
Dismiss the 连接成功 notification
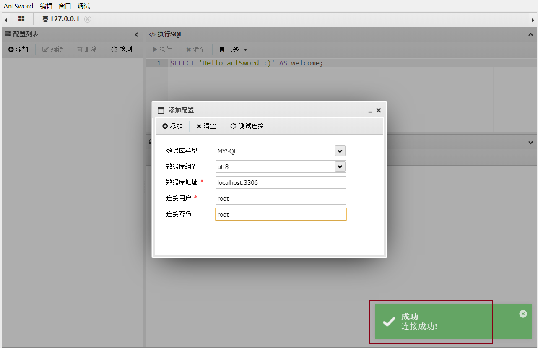pyautogui.click(x=523, y=314)
